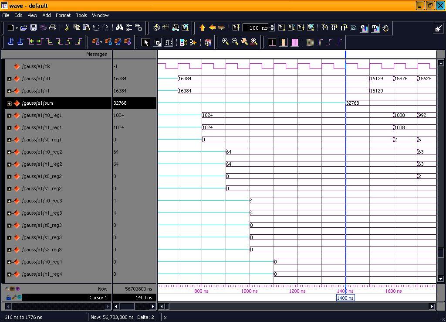
Task: Expand the /gauss/a1/n0 signal
Action: pyautogui.click(x=9, y=79)
